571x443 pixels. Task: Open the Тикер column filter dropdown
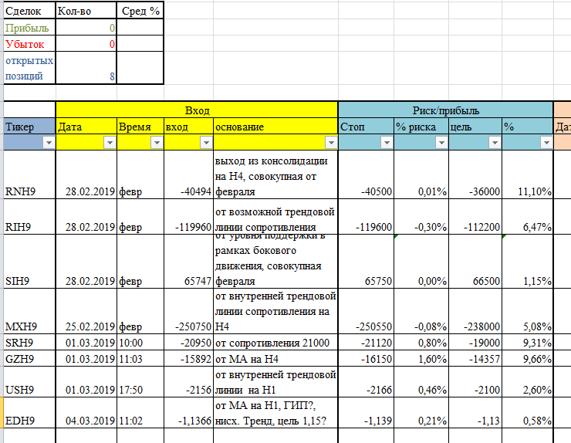click(x=48, y=143)
